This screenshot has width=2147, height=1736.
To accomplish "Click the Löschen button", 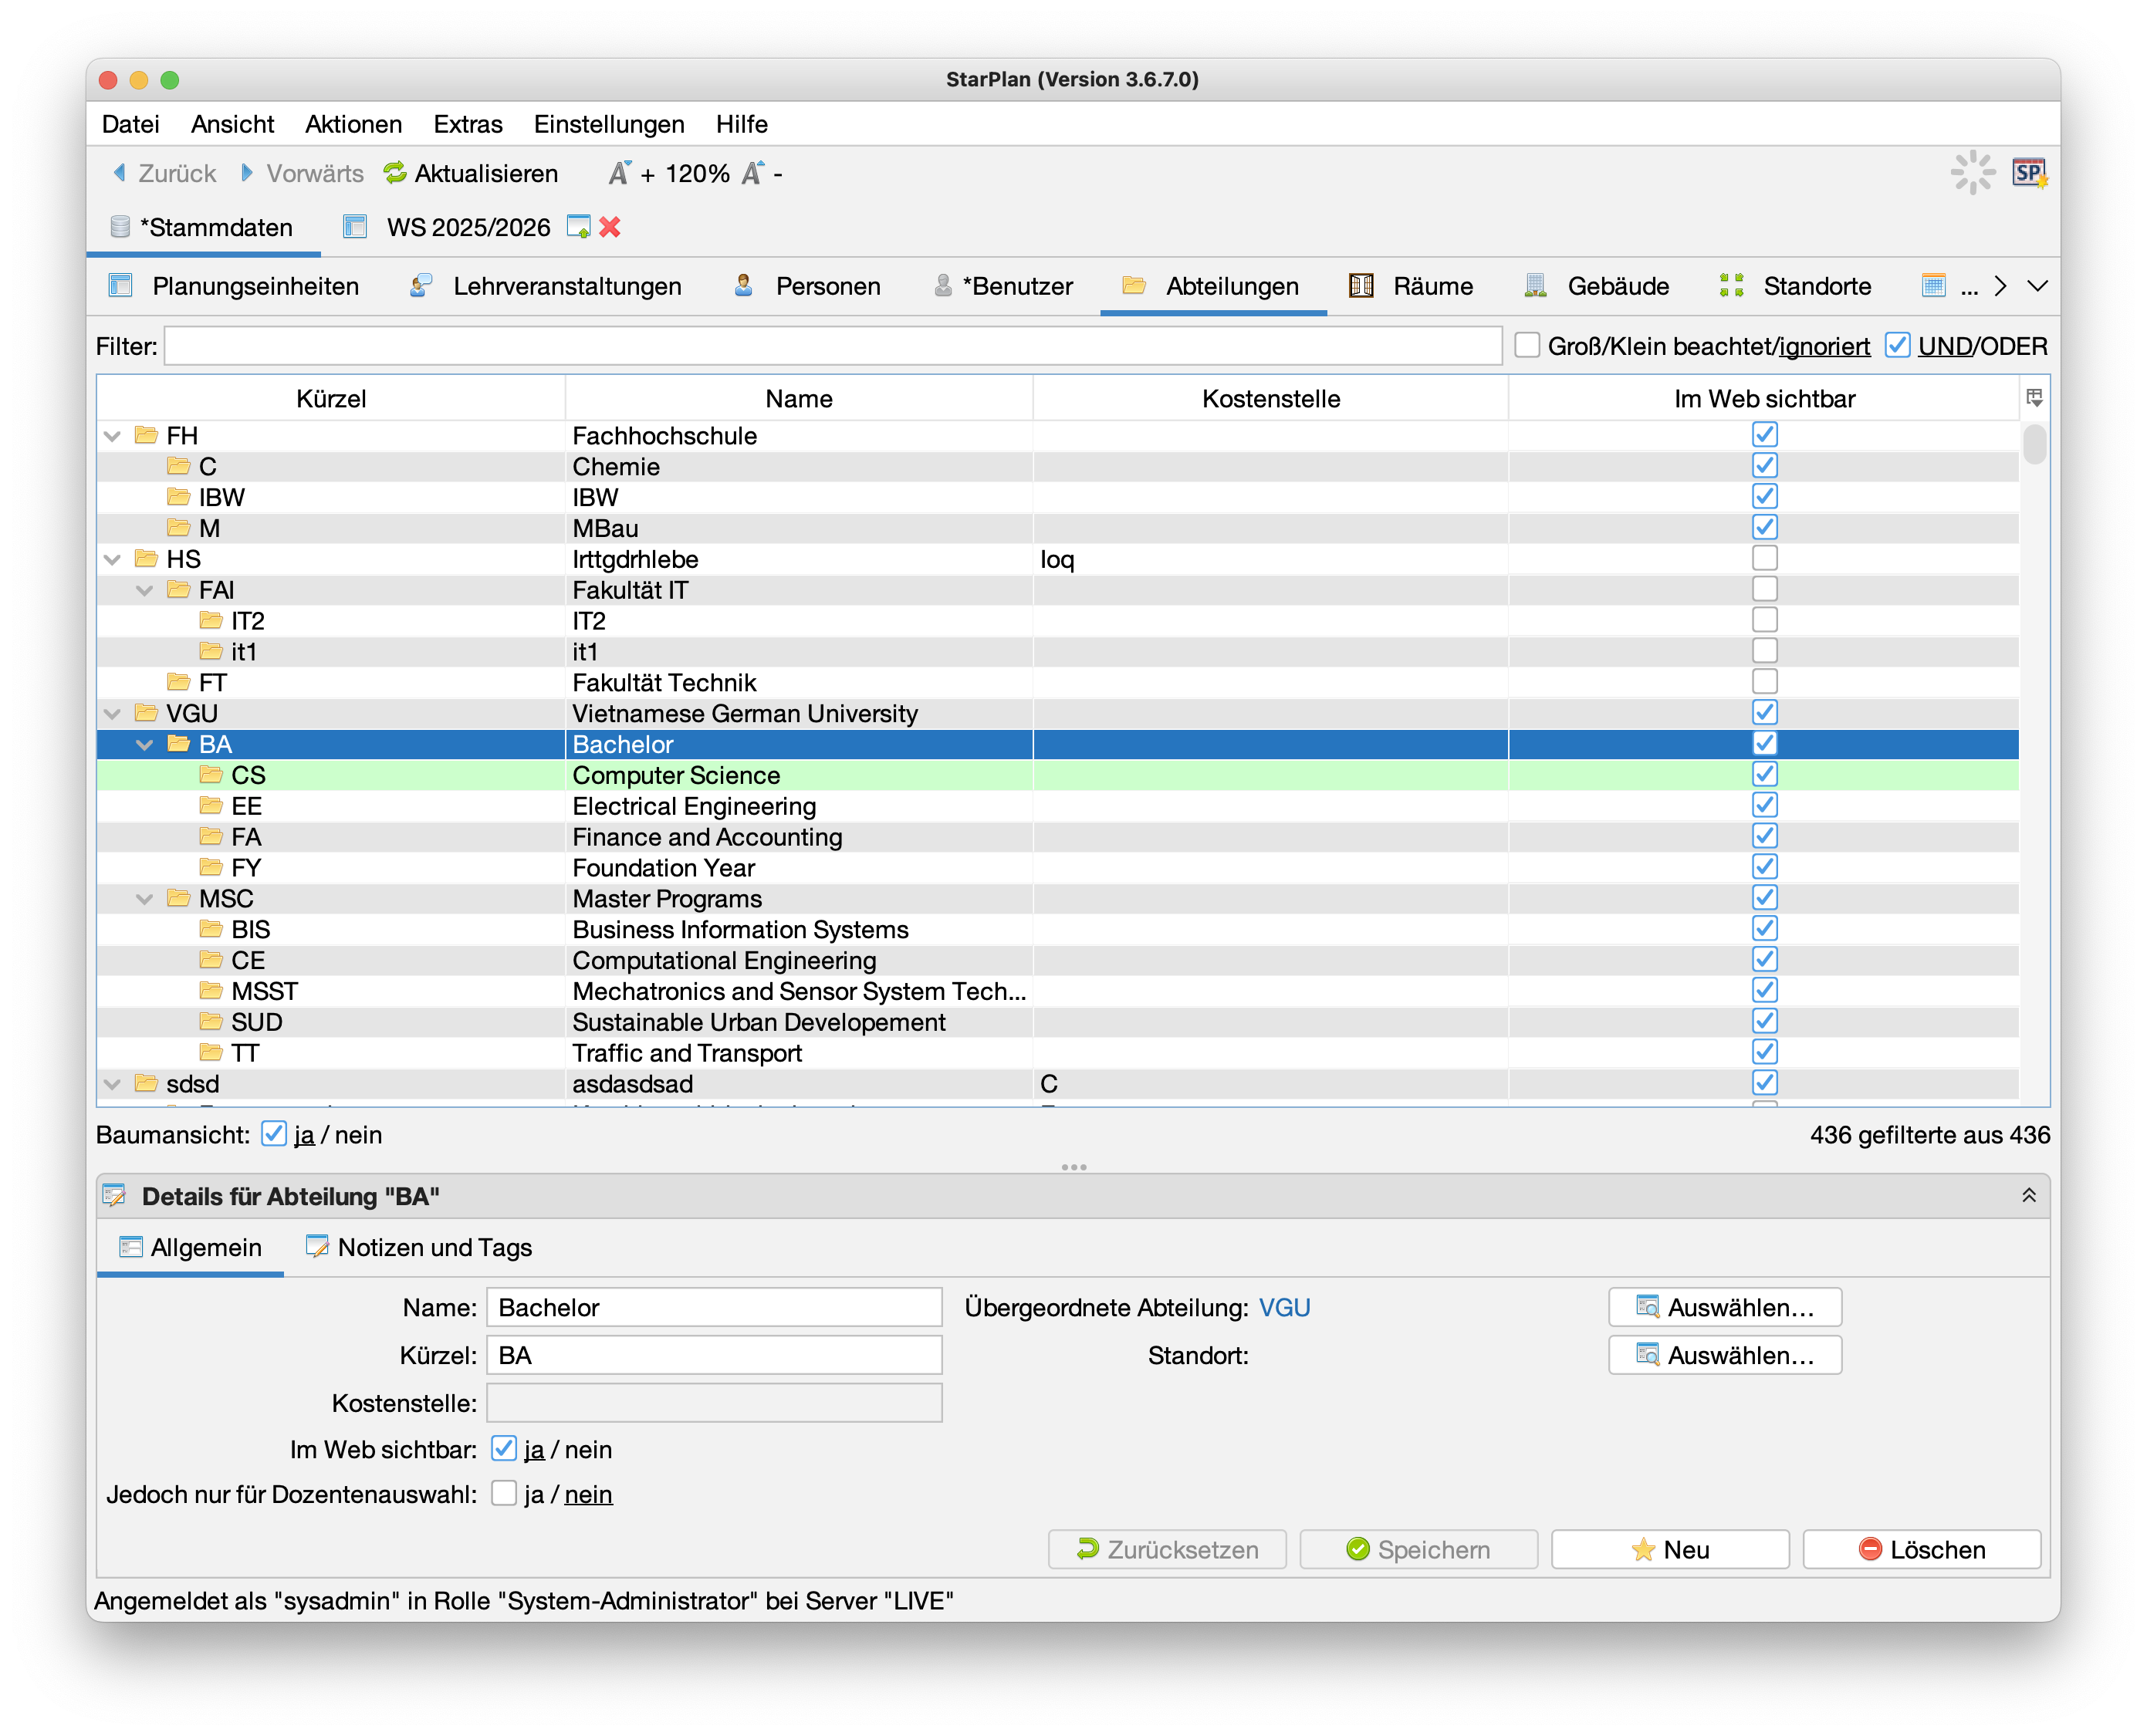I will tap(1921, 1549).
